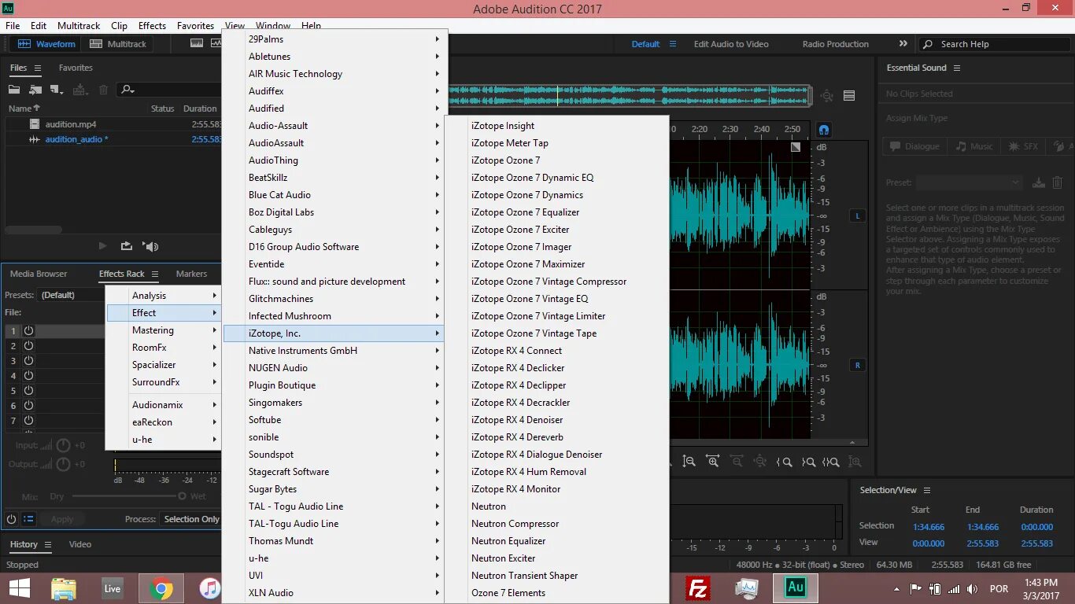Switch to Waveform view

click(47, 44)
